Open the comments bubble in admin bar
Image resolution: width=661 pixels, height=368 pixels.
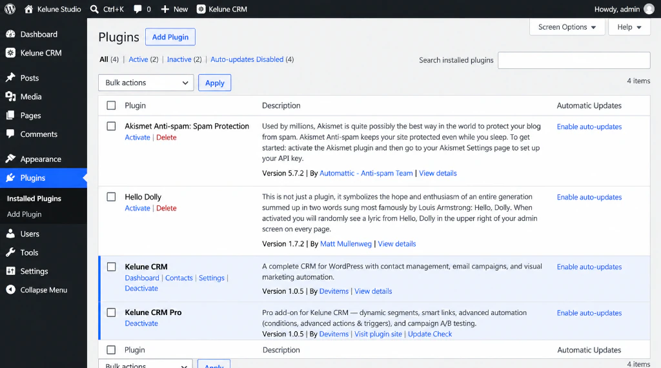137,9
